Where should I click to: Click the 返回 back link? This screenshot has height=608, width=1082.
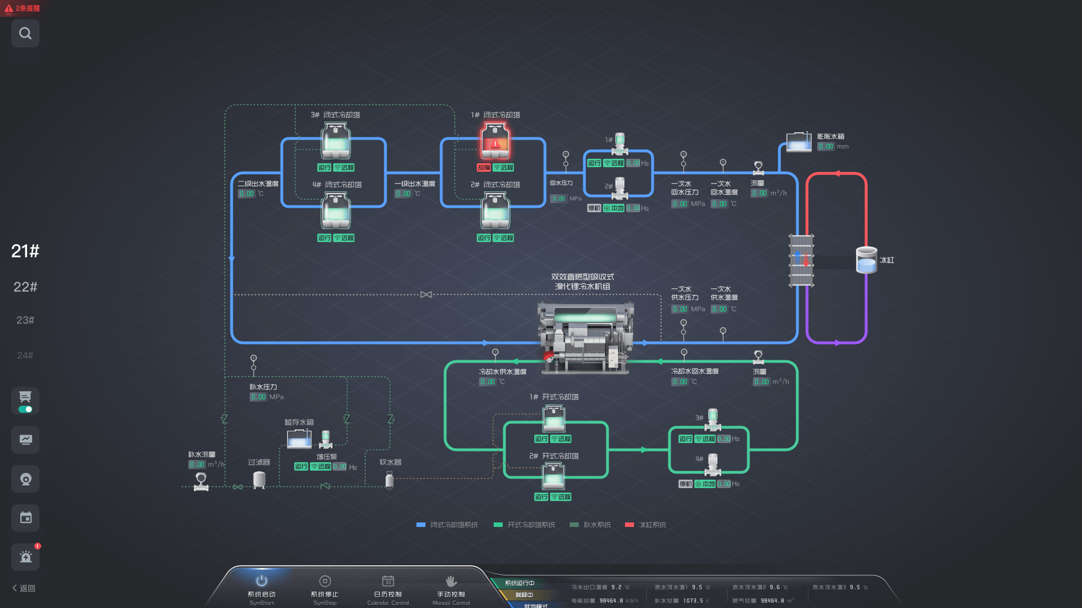point(24,588)
